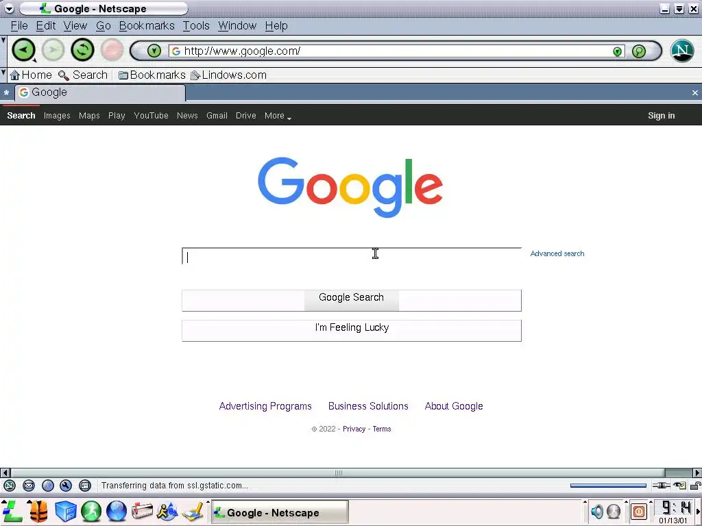Open the Edit menu

[46, 26]
